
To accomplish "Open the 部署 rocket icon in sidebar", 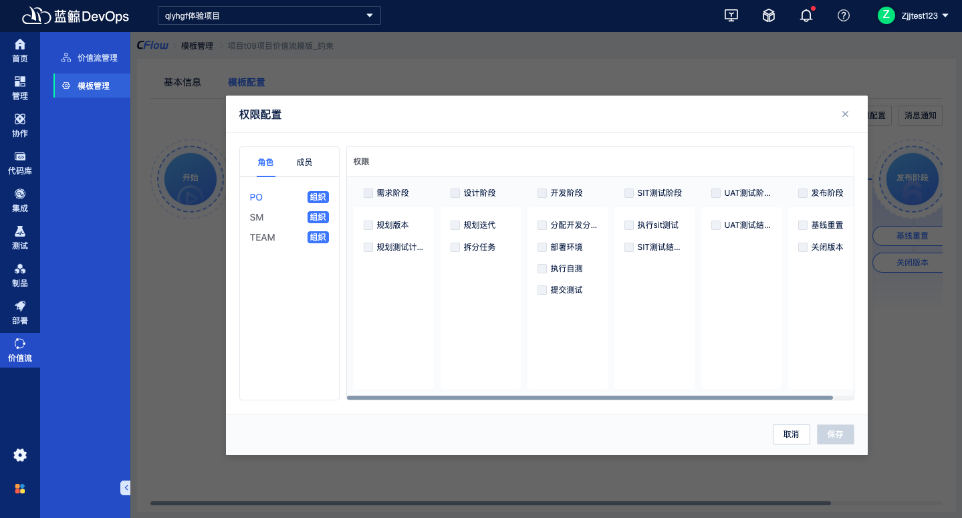I will tap(20, 306).
